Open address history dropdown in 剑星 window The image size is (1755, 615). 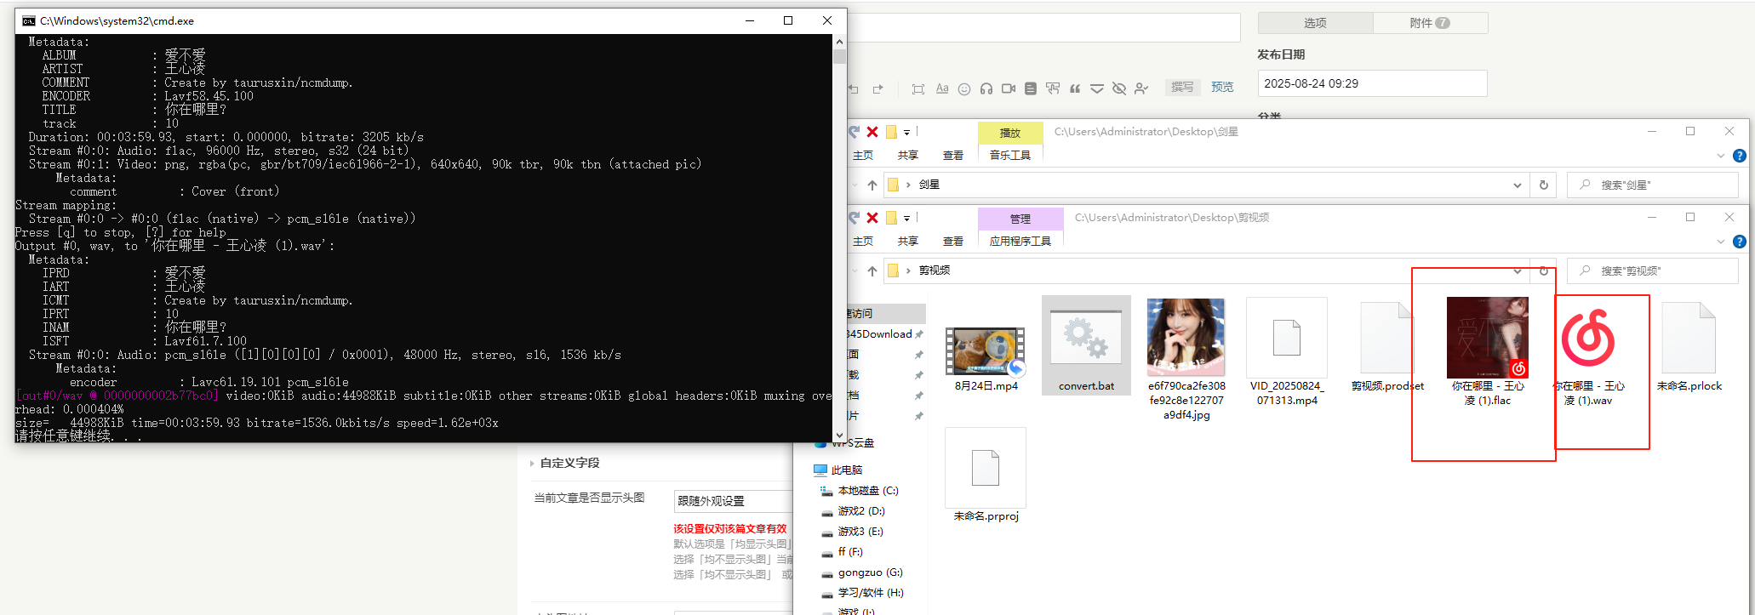[x=1517, y=185]
